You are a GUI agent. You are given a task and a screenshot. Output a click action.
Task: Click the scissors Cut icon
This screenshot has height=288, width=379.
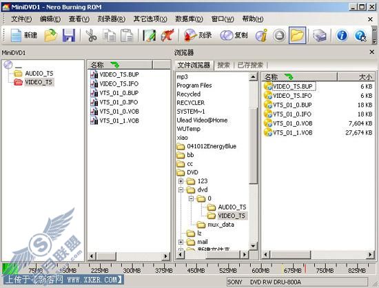pos(92,35)
